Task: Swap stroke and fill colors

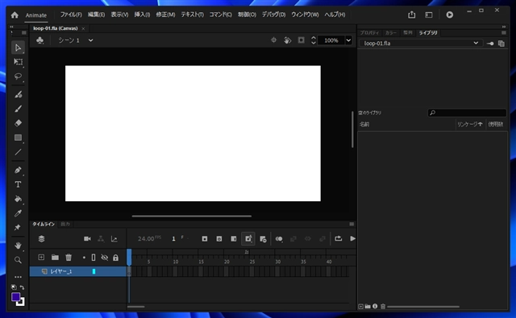Action: (22, 287)
